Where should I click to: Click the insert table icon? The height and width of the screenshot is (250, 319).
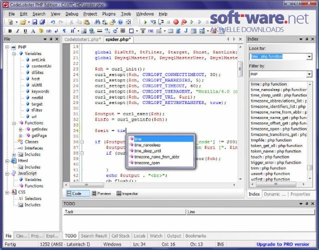point(171,31)
